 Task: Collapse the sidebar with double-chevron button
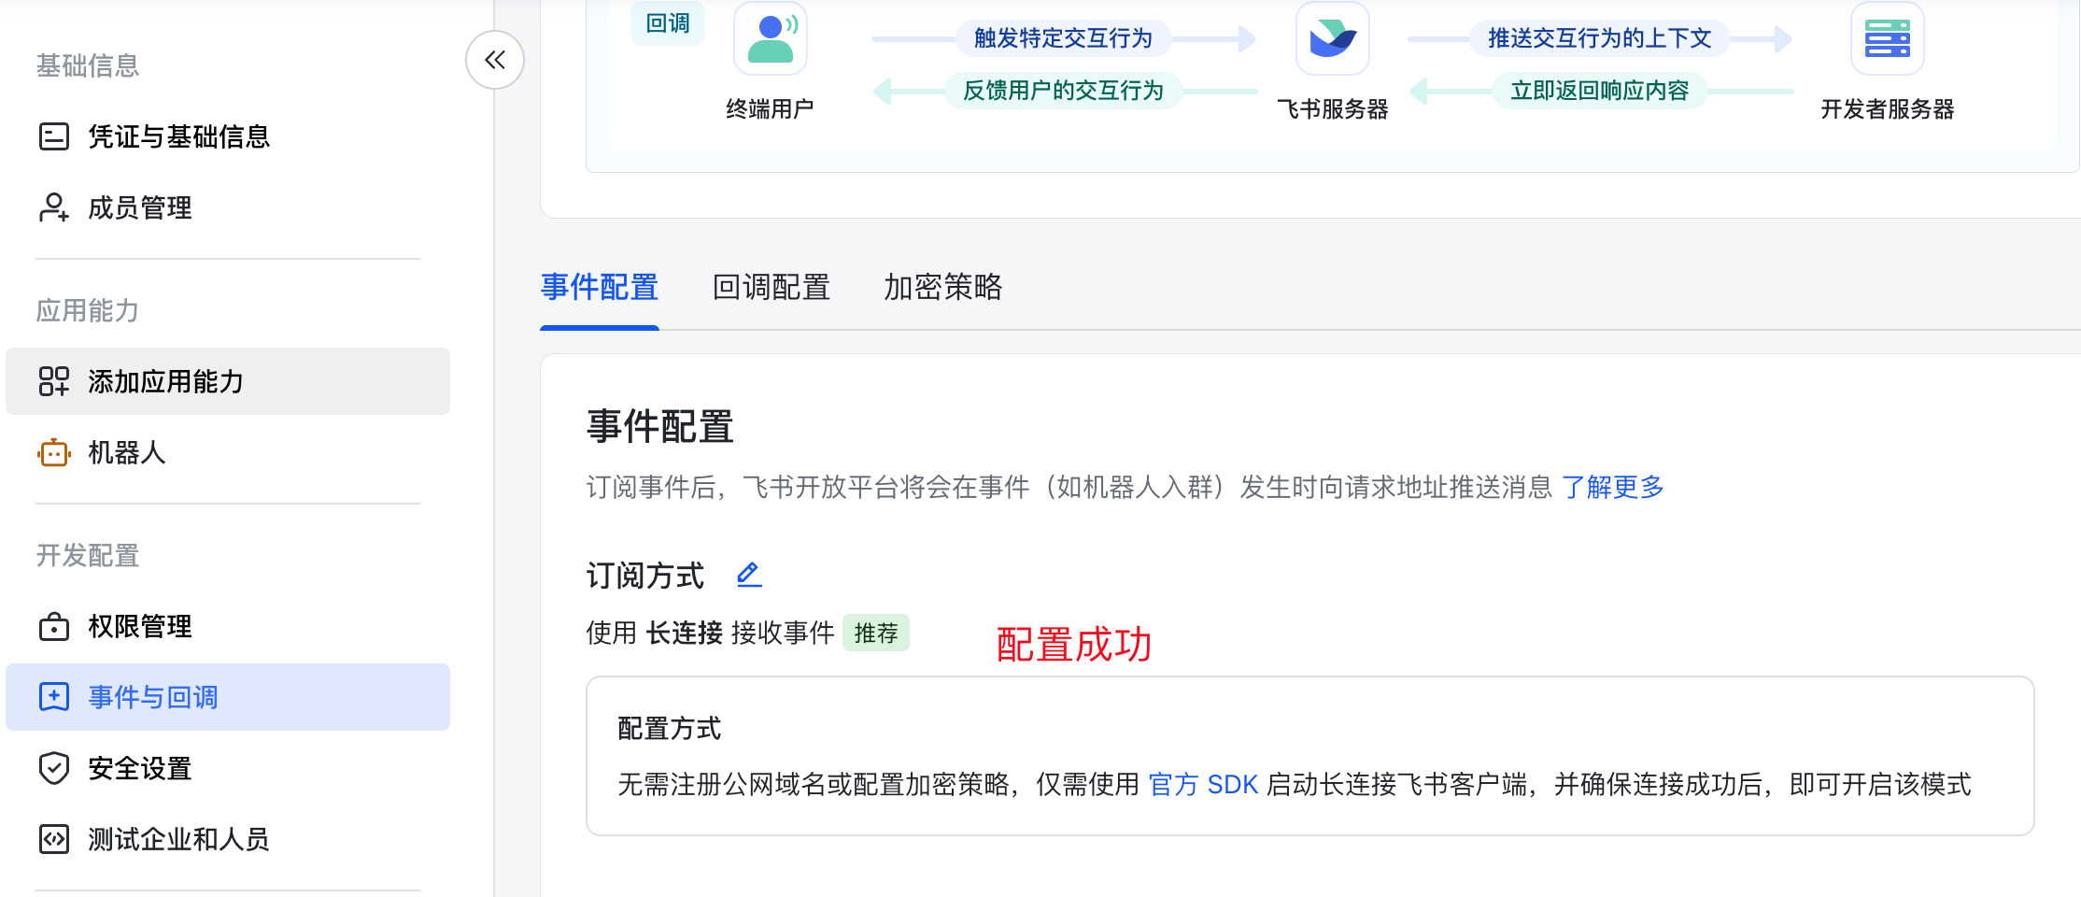494,61
